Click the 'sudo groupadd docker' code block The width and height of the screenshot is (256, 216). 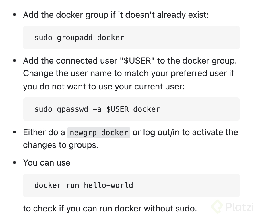click(x=131, y=38)
